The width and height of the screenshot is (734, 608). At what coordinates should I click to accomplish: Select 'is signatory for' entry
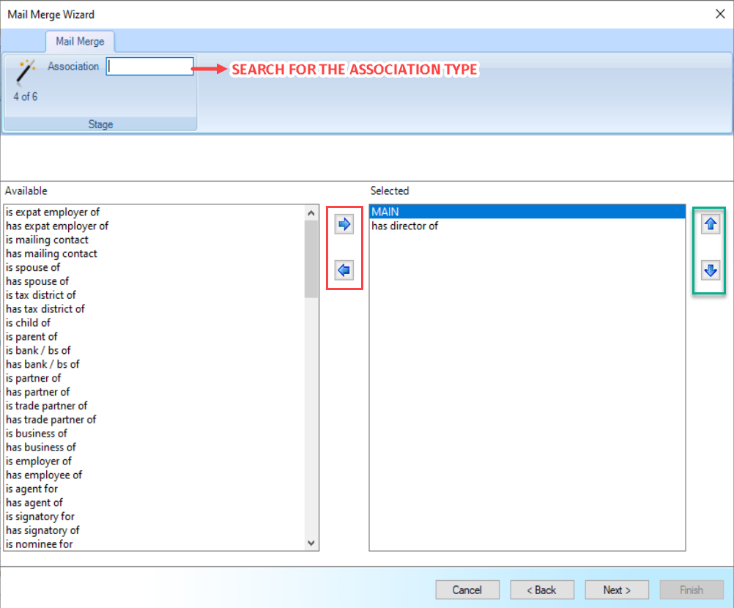(155, 516)
